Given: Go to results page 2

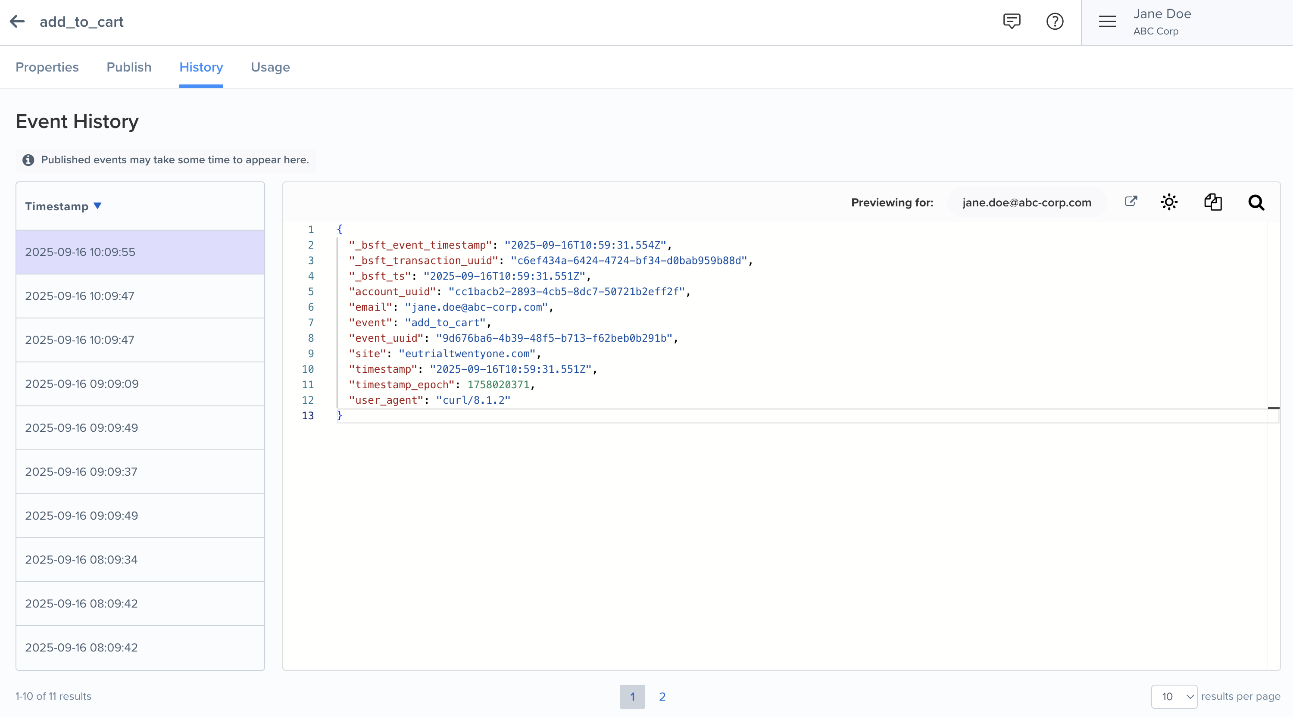Looking at the screenshot, I should (662, 696).
